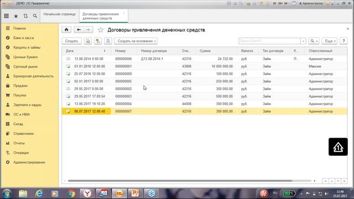Select row with number 000000006
354x199 pixels.
(x=205, y=59)
